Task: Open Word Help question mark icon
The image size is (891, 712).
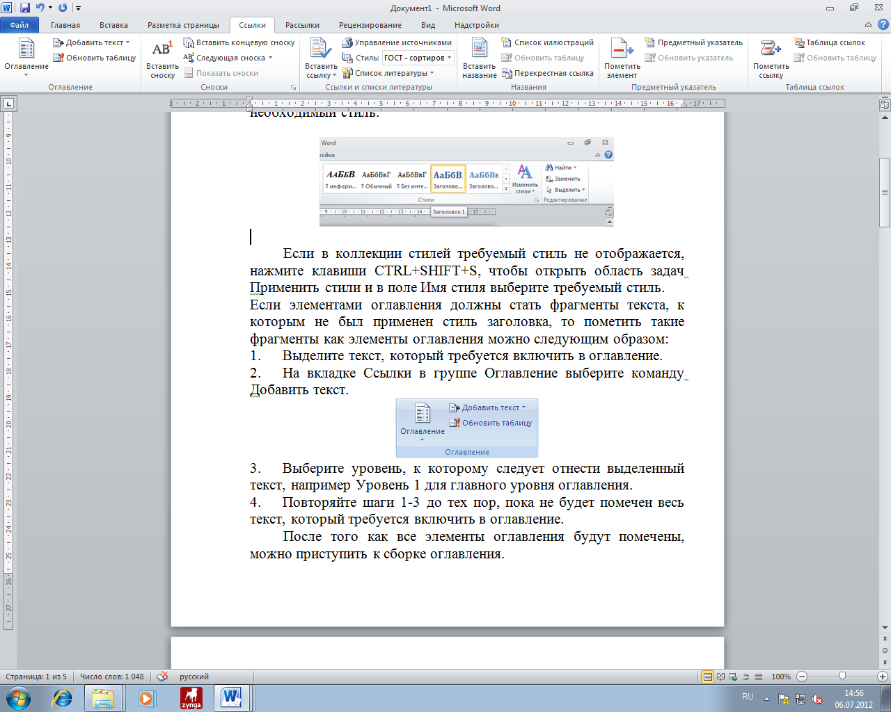Action: click(883, 25)
